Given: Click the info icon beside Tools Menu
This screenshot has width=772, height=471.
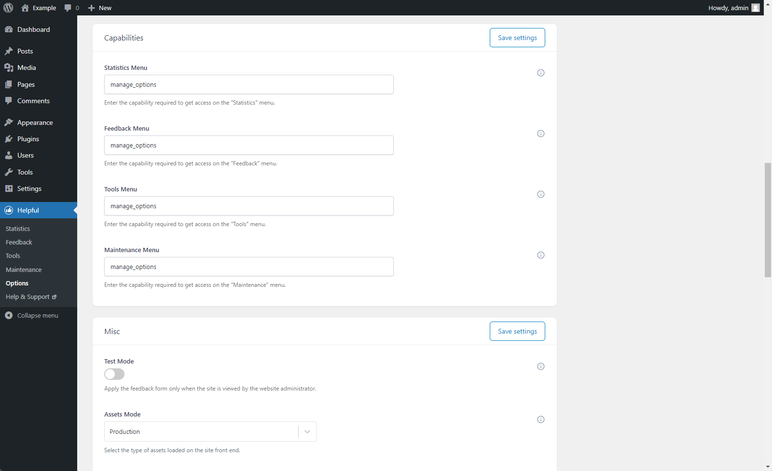Looking at the screenshot, I should (x=541, y=194).
